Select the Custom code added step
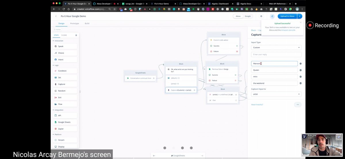 tap(224, 40)
